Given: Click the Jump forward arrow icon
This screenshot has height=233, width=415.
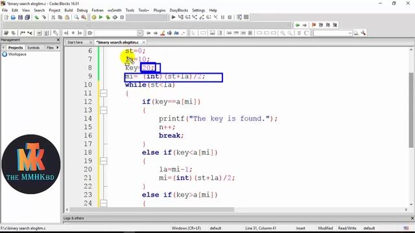Looking at the screenshot, I should pos(305,25).
